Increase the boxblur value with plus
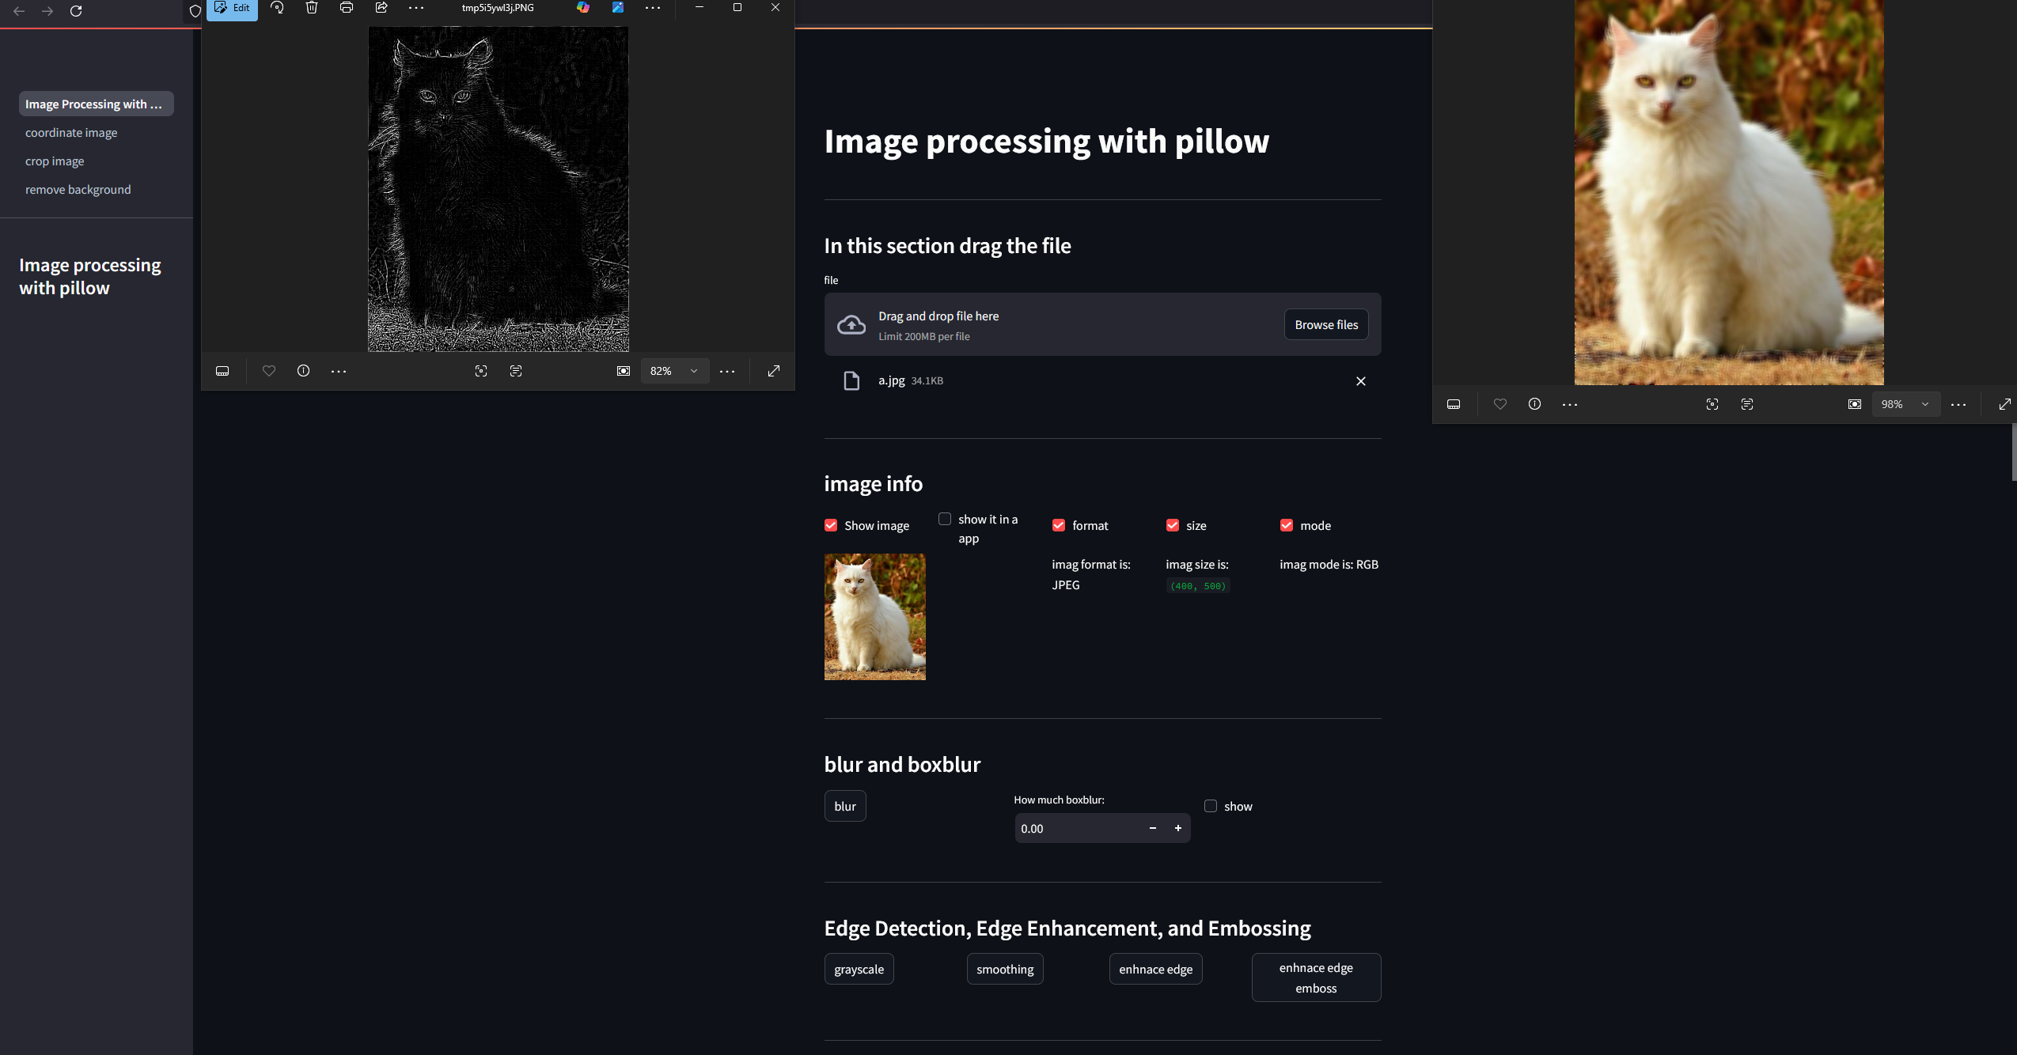2017x1055 pixels. pyautogui.click(x=1178, y=828)
